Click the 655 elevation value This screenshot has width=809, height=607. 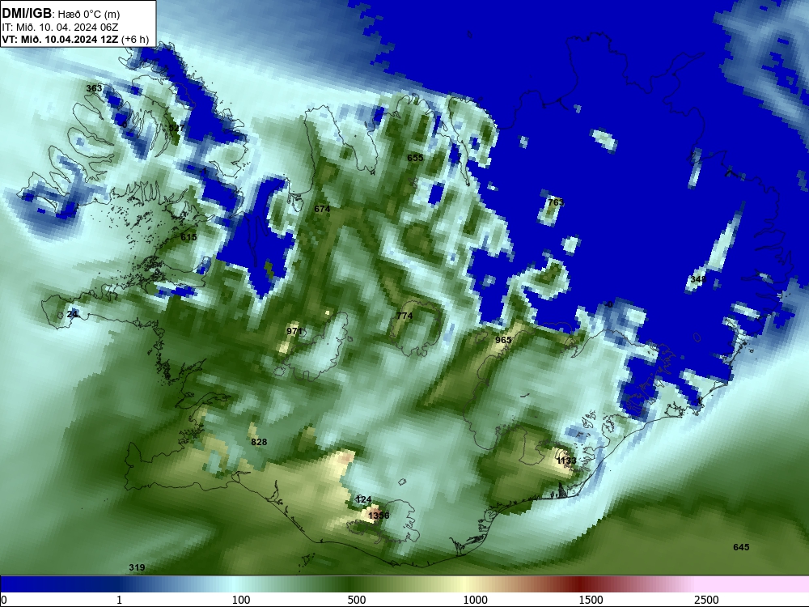[x=415, y=158]
